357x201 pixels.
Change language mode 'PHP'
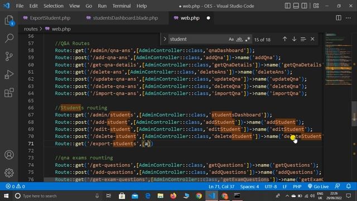pos(297,186)
